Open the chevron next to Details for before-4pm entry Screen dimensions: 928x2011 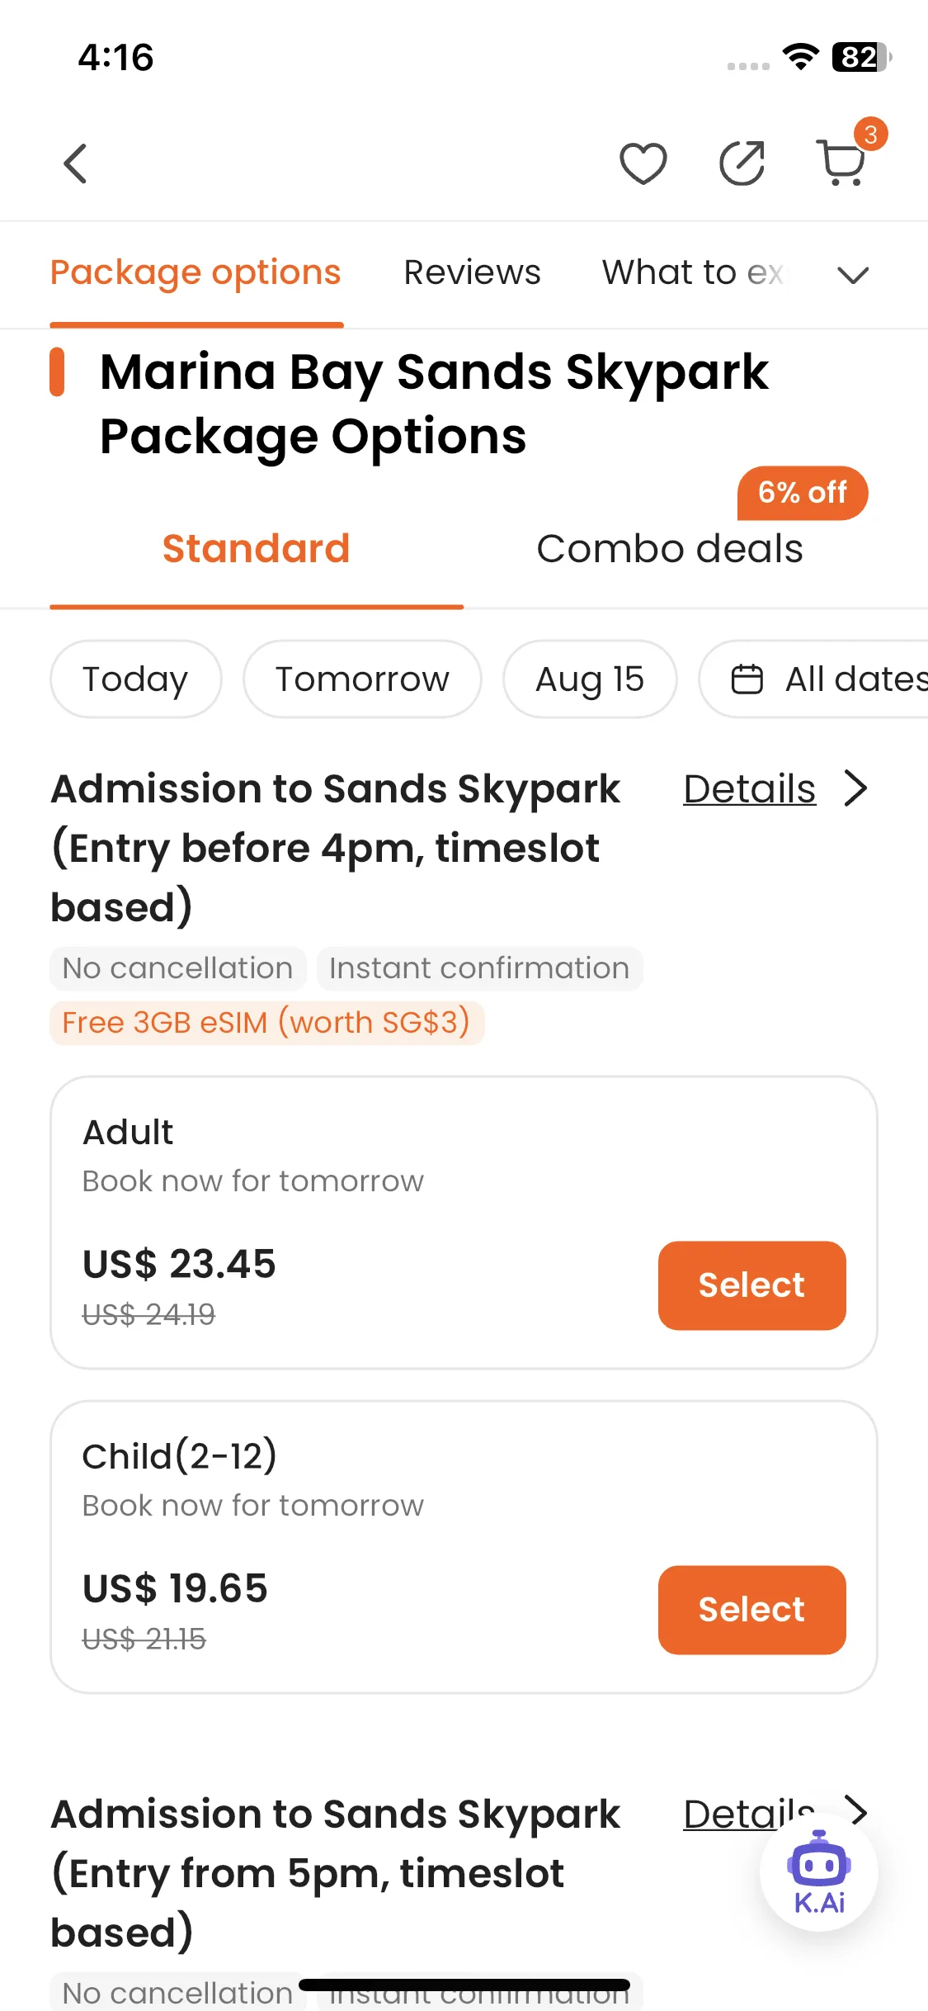click(x=856, y=788)
